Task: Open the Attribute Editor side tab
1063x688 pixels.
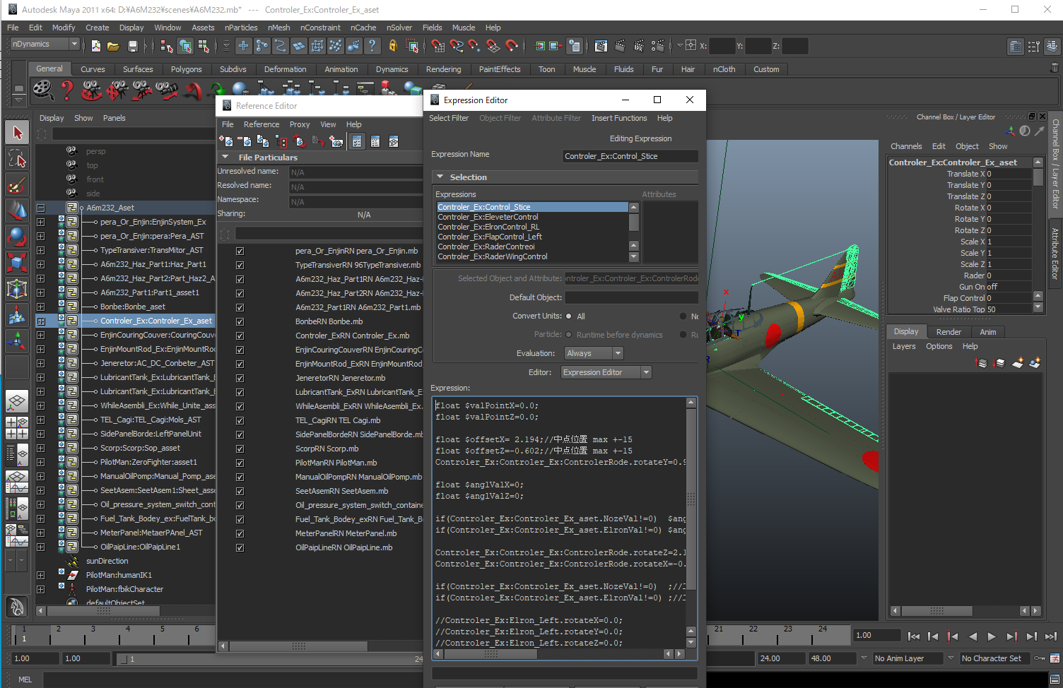Action: point(1055,254)
